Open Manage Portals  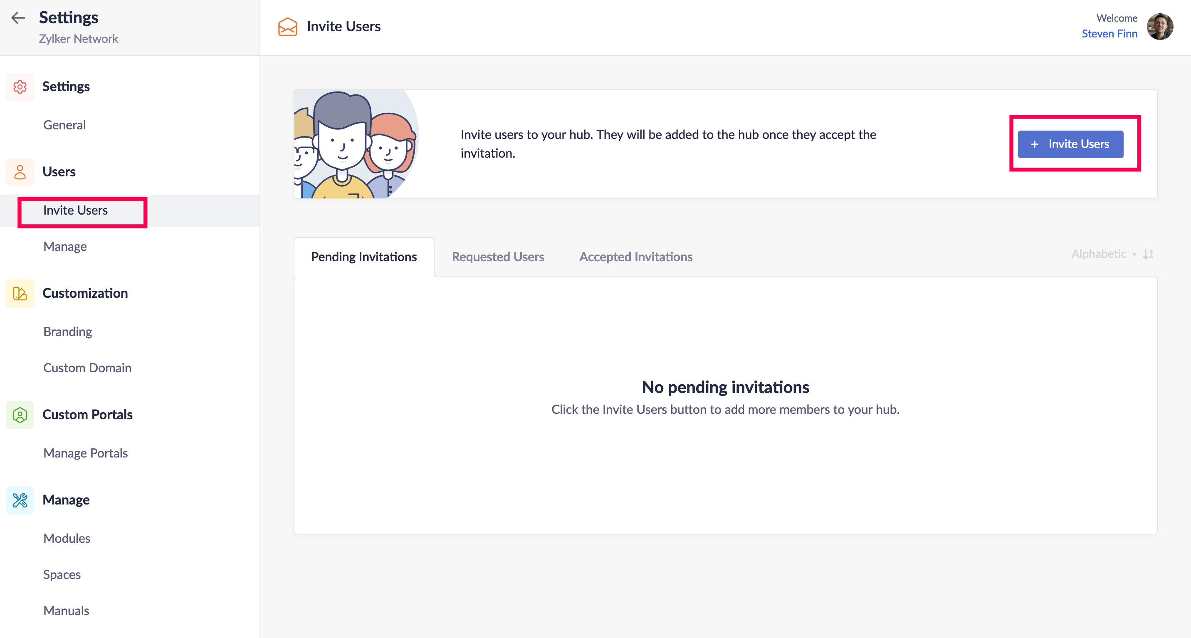[86, 453]
